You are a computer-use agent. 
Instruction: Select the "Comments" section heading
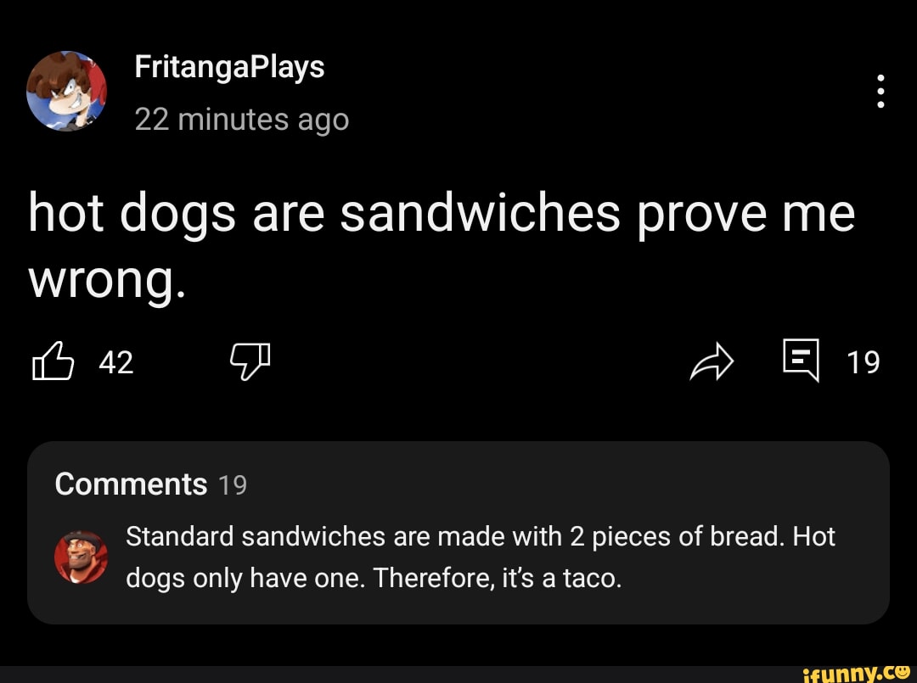click(x=131, y=484)
